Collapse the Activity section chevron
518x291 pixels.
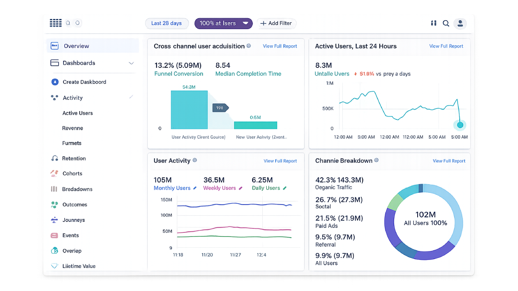click(x=131, y=97)
